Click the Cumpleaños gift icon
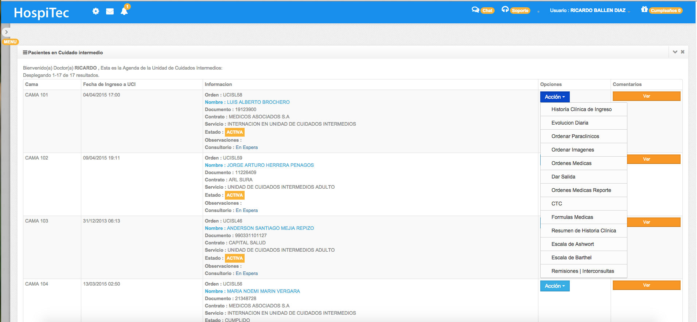 [645, 9]
